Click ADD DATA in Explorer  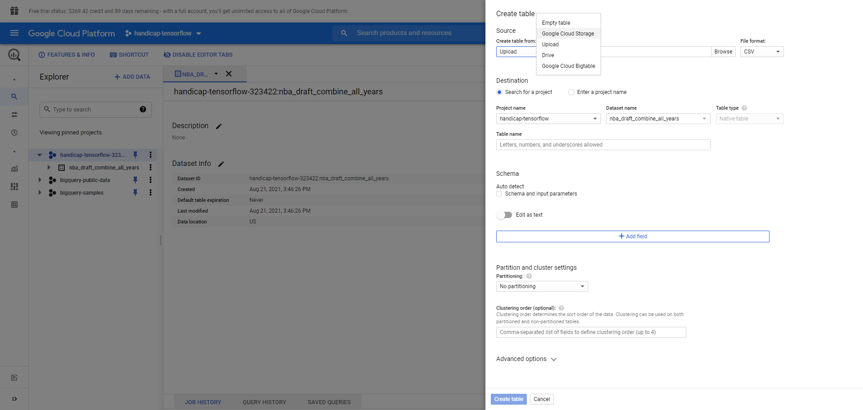pyautogui.click(x=132, y=77)
